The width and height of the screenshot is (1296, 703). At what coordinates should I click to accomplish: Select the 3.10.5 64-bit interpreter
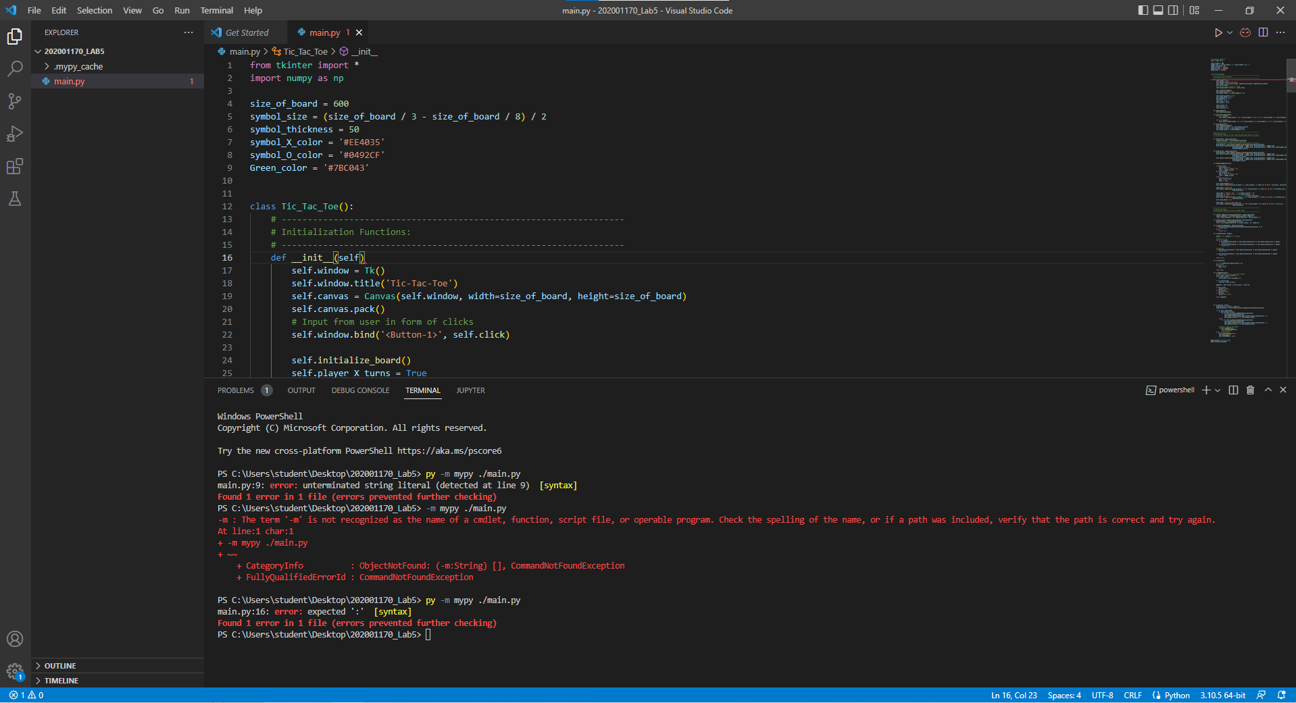click(1222, 695)
